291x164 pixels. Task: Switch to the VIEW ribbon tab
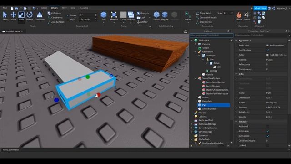[73, 8]
